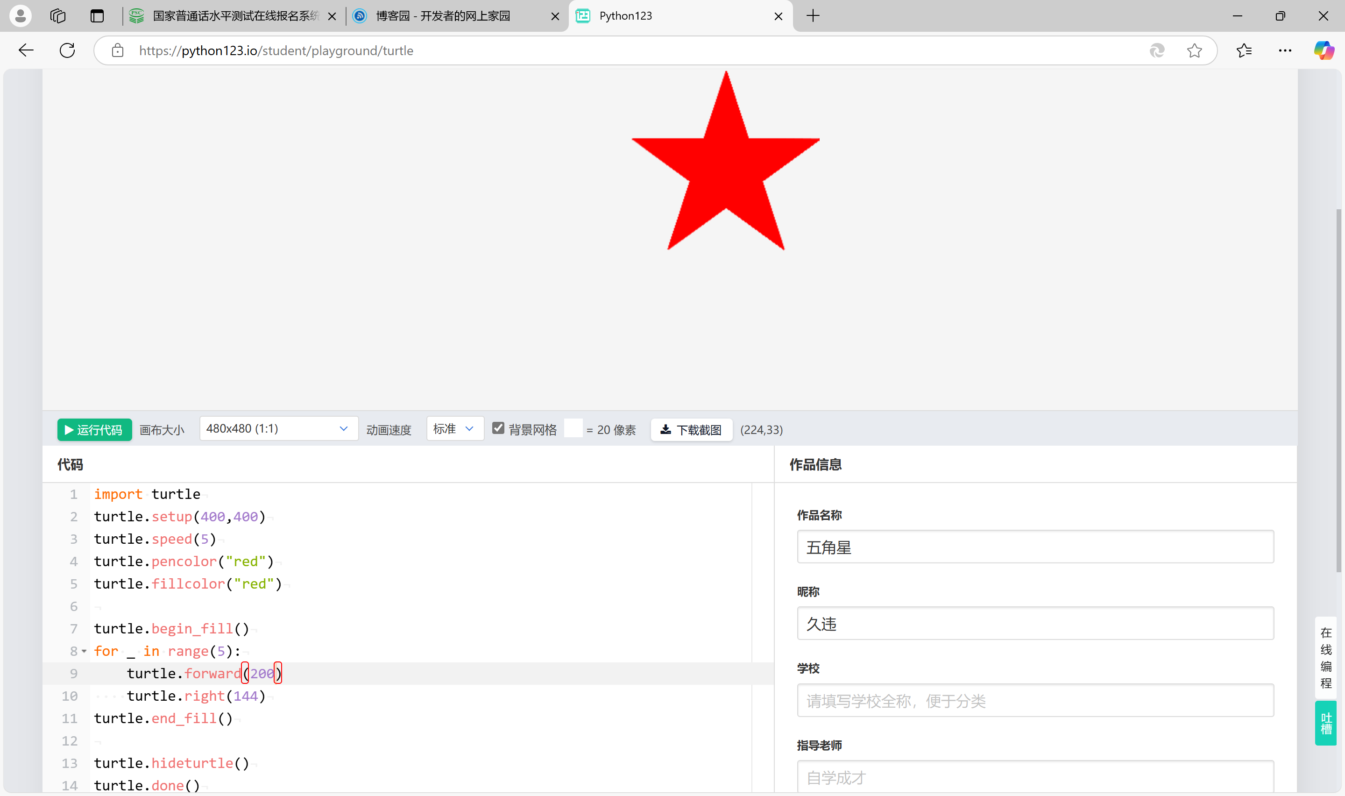Open a new tab with plus icon

click(813, 16)
